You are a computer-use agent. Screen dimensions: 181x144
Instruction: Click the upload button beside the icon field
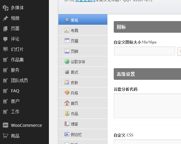[x=179, y=51]
